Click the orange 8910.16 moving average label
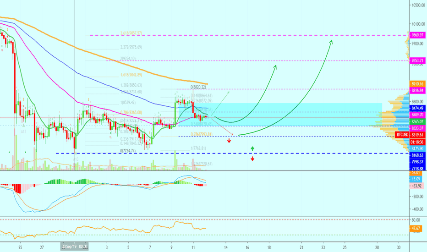Screen dimensions: 427x252 (417, 84)
